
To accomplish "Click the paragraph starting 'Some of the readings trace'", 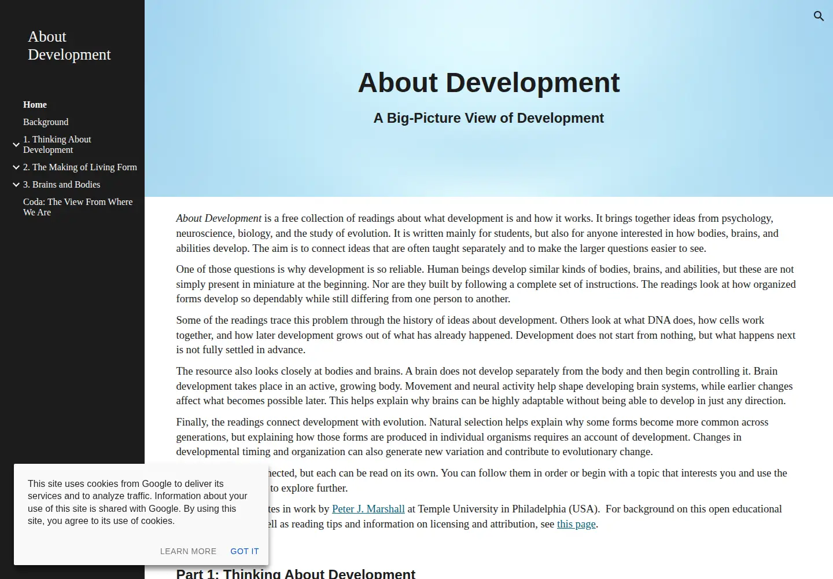I will click(486, 335).
